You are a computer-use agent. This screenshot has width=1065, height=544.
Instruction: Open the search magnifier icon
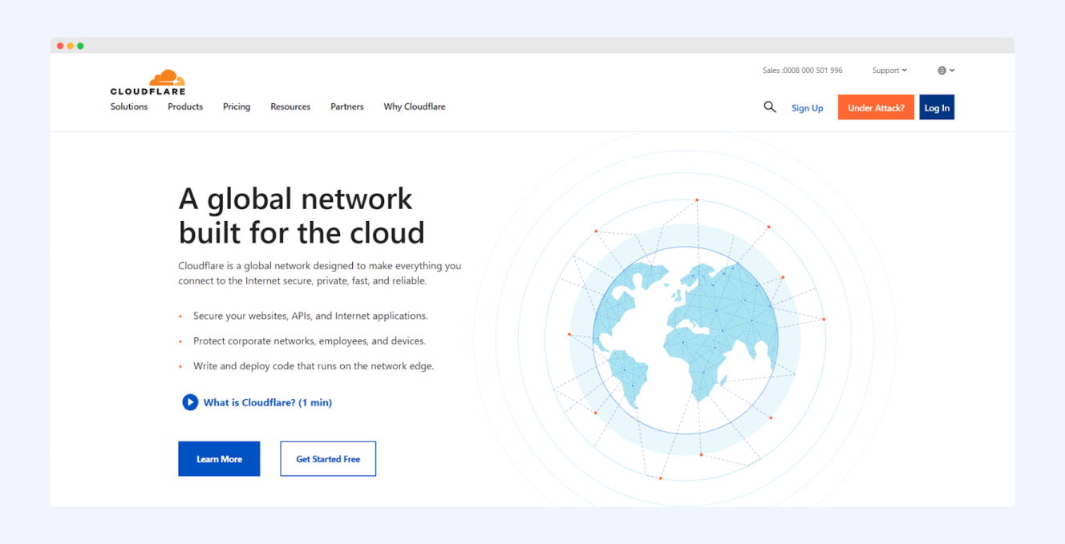[770, 107]
